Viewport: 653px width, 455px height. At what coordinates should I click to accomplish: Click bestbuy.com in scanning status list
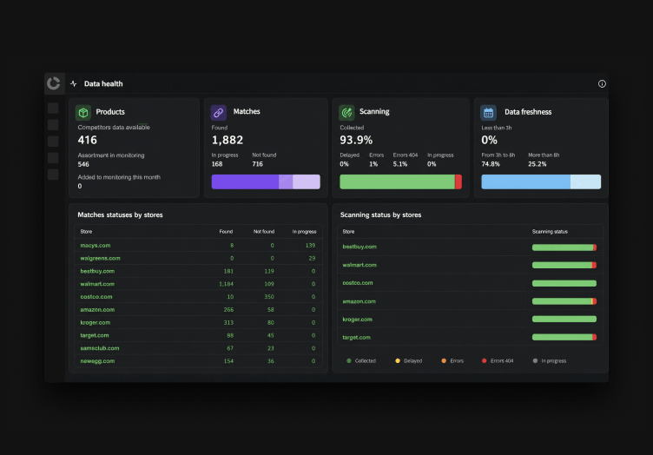point(359,247)
